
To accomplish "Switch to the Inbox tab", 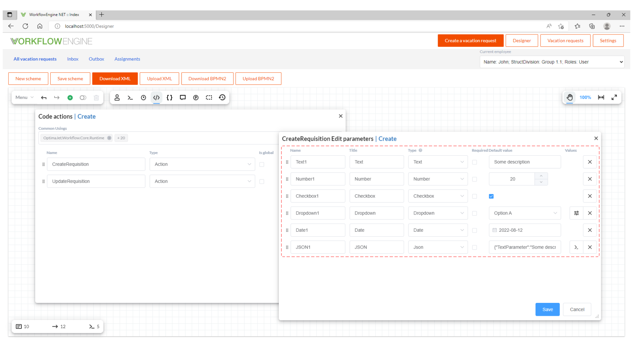I will pyautogui.click(x=73, y=59).
